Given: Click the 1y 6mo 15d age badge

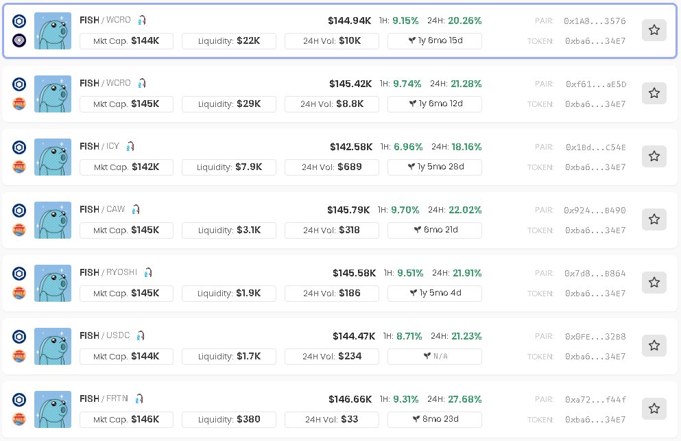Looking at the screenshot, I should [x=435, y=41].
